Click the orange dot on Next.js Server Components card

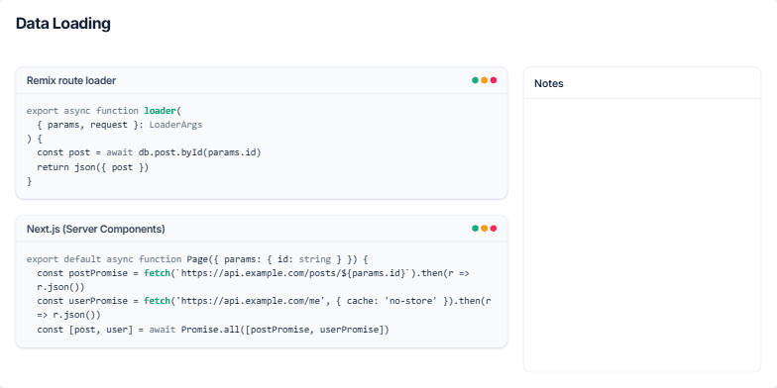[484, 228]
